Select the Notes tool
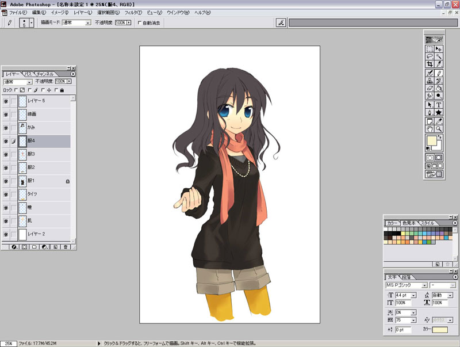 click(430, 121)
